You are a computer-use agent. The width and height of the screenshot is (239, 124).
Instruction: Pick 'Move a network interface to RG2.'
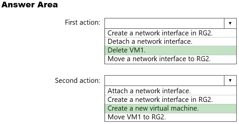(170, 59)
